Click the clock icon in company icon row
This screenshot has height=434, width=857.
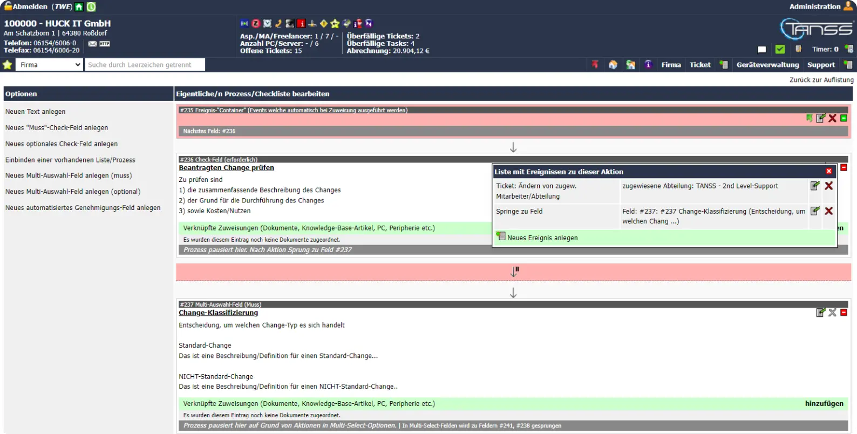pyautogui.click(x=267, y=23)
